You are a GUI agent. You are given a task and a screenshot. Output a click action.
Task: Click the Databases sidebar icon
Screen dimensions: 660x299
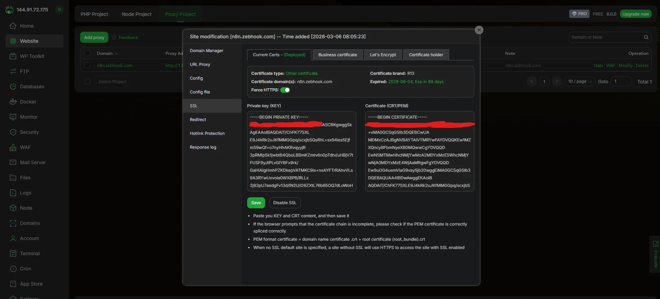[13, 87]
